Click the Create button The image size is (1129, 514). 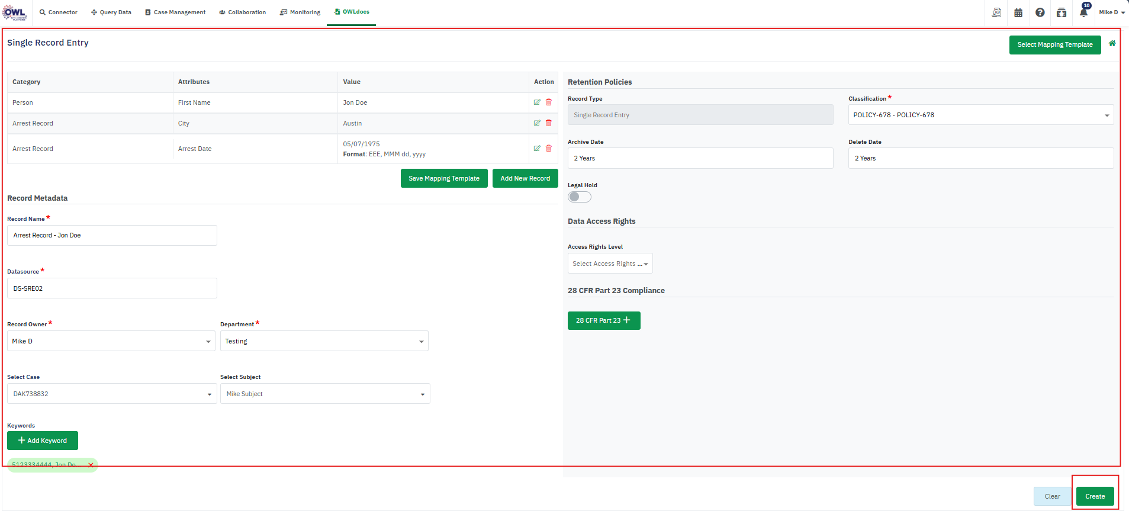[x=1095, y=496]
